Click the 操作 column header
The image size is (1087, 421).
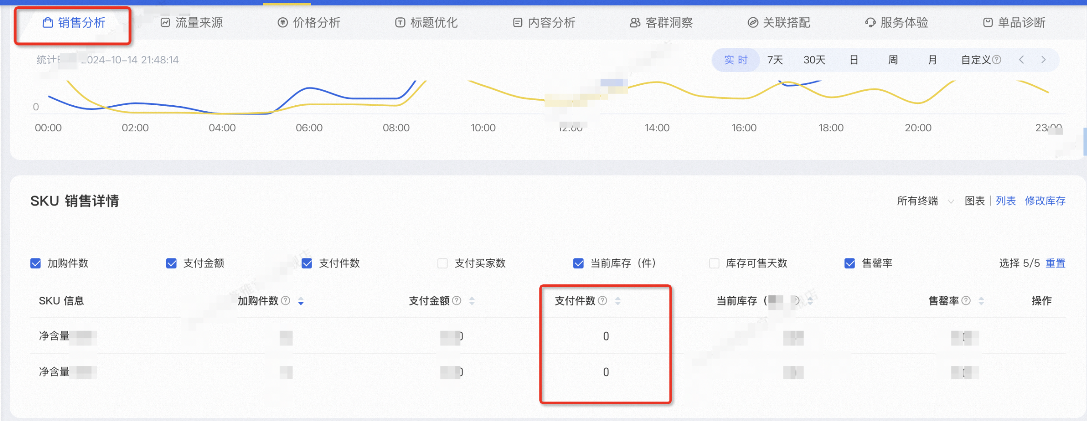point(1041,301)
